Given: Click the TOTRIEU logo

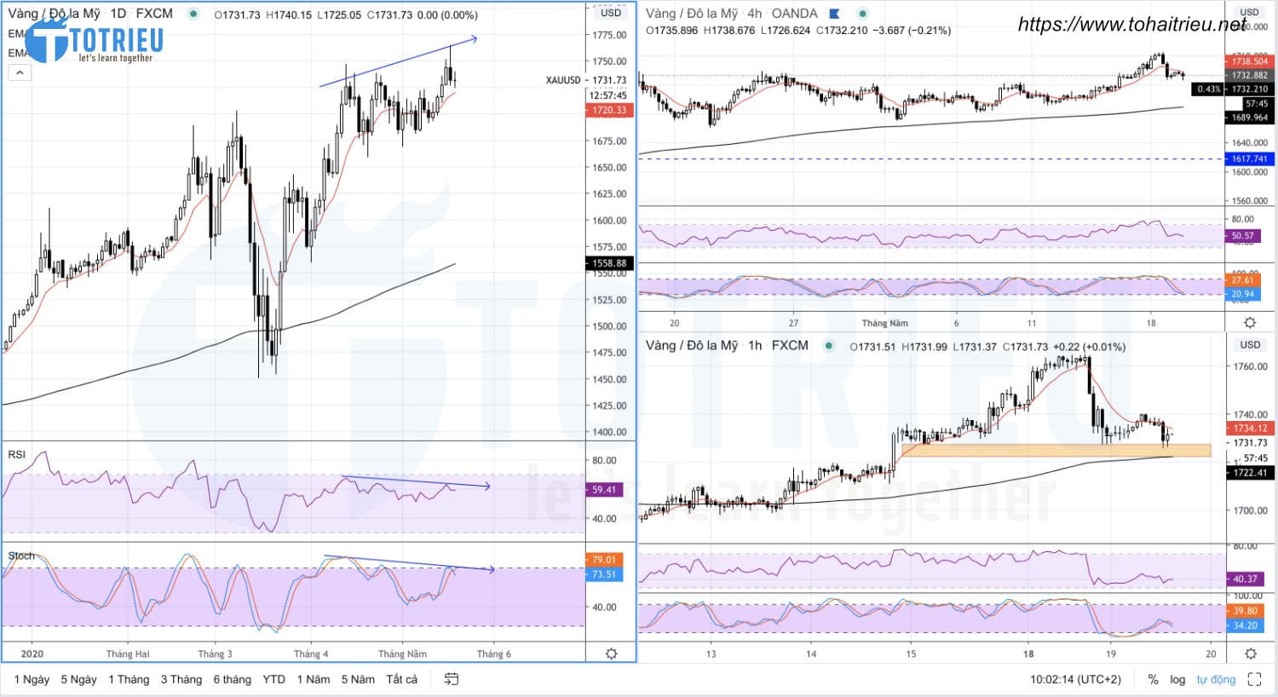Looking at the screenshot, I should point(94,39).
